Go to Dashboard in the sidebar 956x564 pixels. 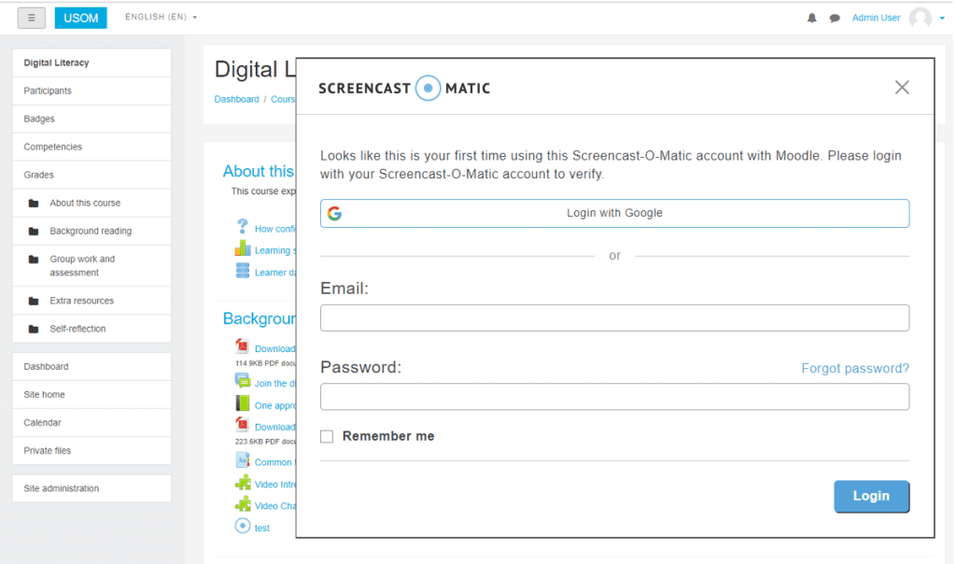click(91, 366)
